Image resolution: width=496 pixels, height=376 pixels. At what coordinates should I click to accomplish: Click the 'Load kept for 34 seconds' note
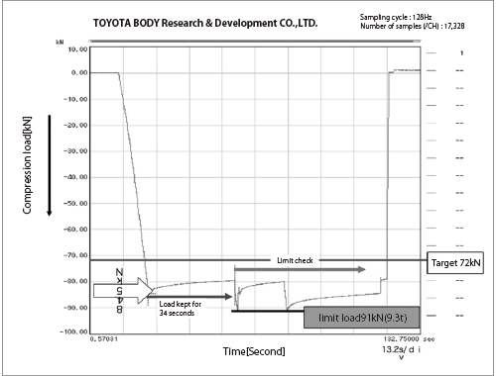pos(181,309)
